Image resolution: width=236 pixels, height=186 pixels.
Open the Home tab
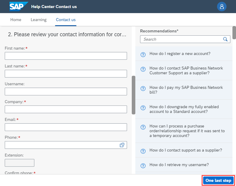pos(16,20)
